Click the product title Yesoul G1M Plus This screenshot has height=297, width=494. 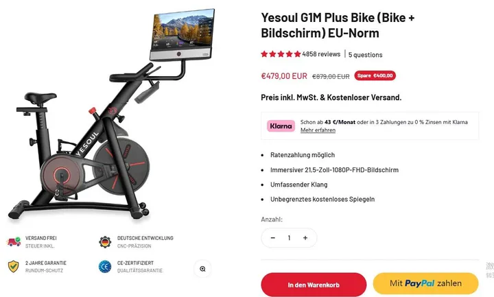click(338, 25)
